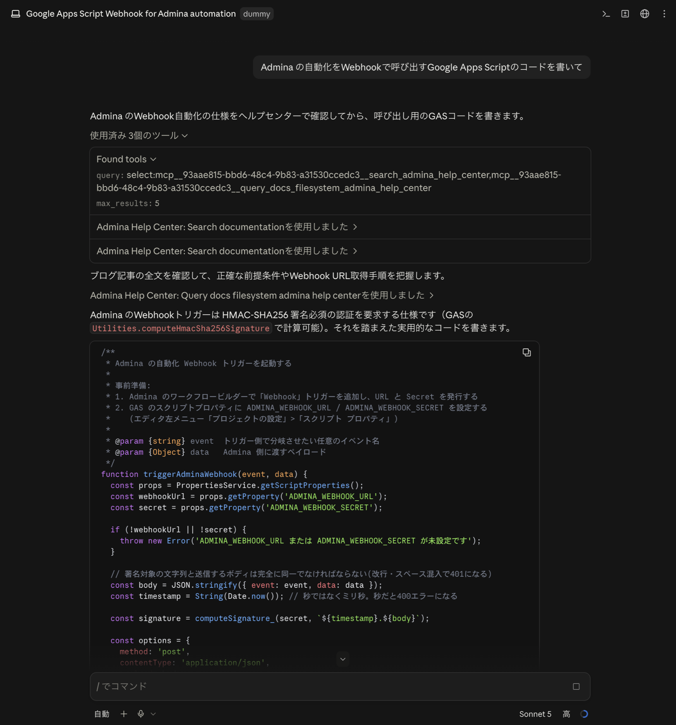The height and width of the screenshot is (725, 676).
Task: Click the user message bubble about Admina Webhook
Action: (421, 67)
